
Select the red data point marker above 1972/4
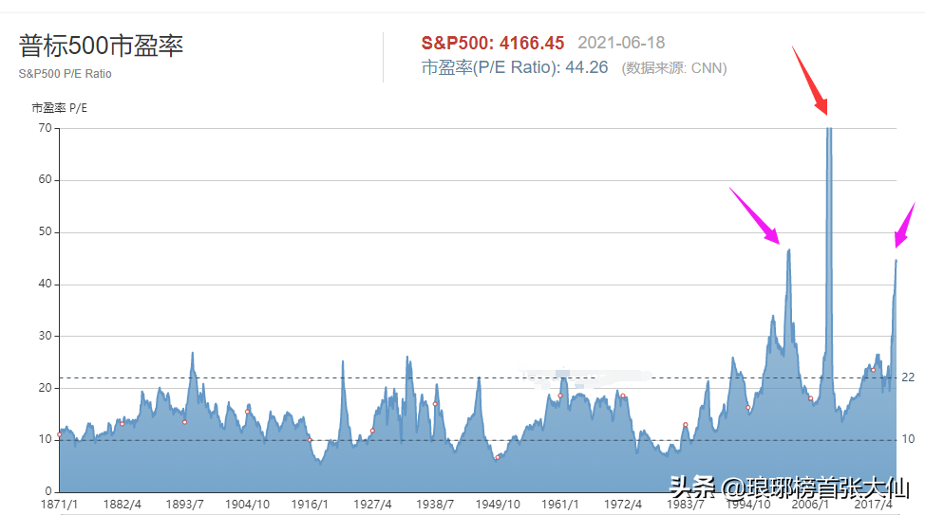click(x=623, y=395)
